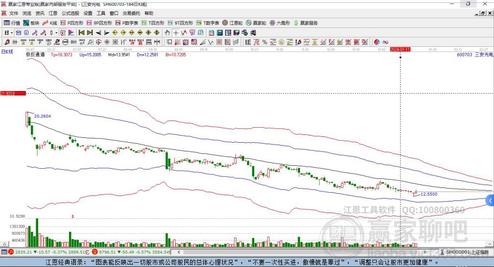Open the 六角形 hexagon tool

click(280, 23)
